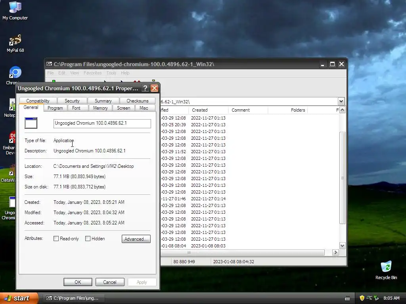Select the Chromium desktop shortcut icon
The height and width of the screenshot is (304, 406).
(x=15, y=72)
